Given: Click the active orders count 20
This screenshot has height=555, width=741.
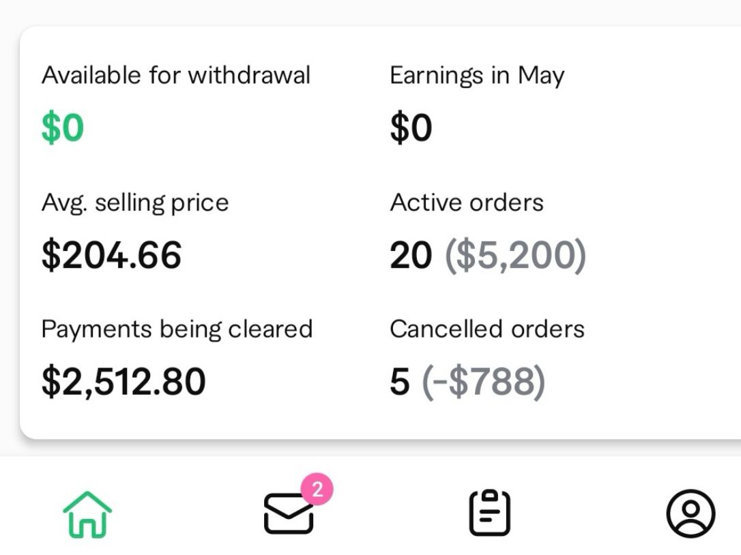Looking at the screenshot, I should [x=411, y=254].
